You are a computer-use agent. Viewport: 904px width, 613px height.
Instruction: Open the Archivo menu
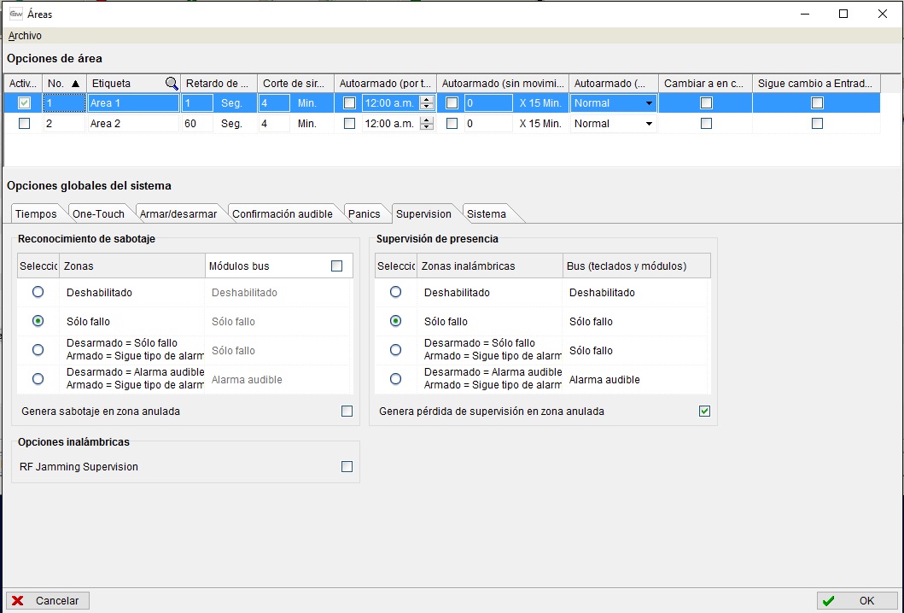[x=25, y=36]
